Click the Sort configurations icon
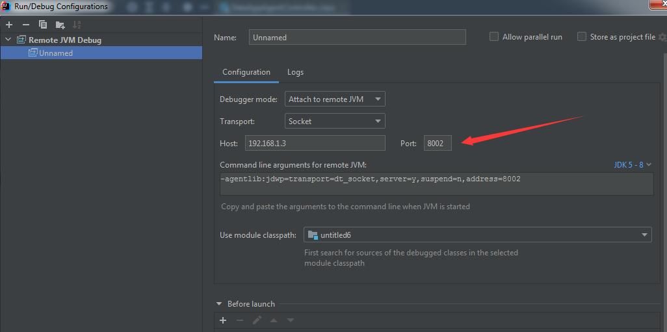667x332 pixels. point(77,25)
